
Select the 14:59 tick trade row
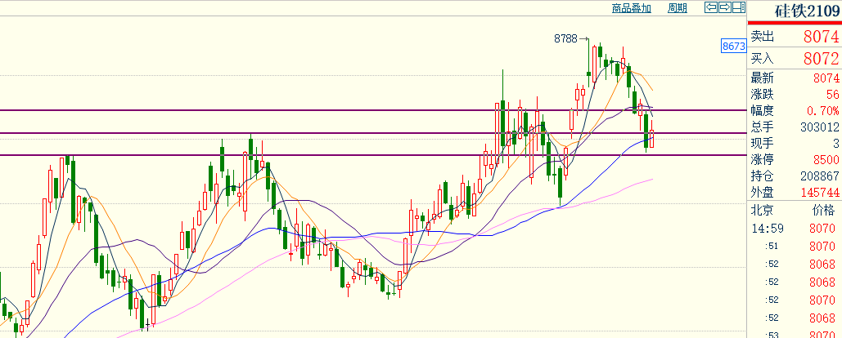pyautogui.click(x=795, y=228)
